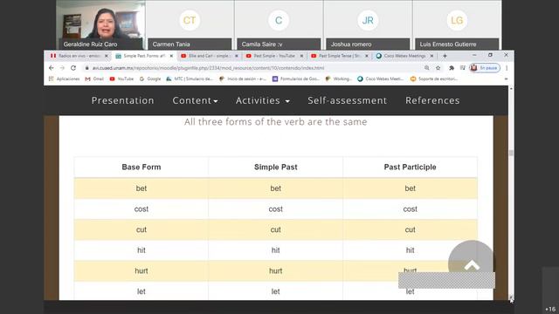Open the Chrome three-dot menu
559x314 pixels.
507,68
